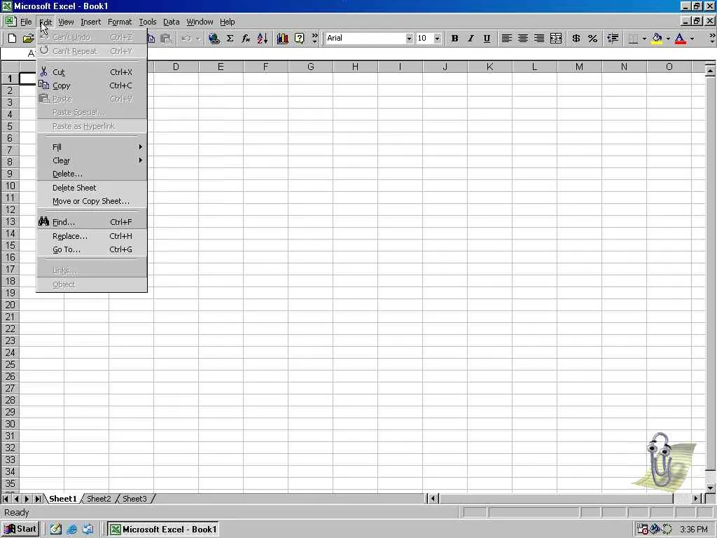Open the Arial font name dropdown
717x538 pixels.
click(409, 39)
